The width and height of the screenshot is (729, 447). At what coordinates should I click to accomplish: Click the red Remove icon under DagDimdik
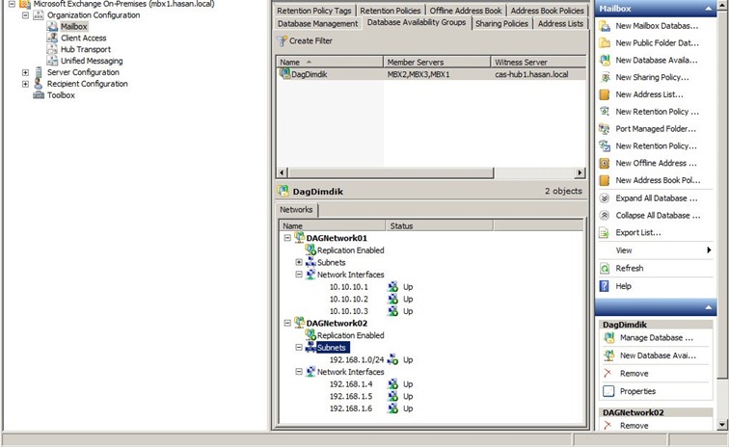pyautogui.click(x=608, y=373)
